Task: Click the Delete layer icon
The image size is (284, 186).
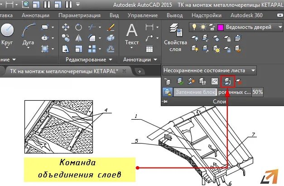Action: 238,81
